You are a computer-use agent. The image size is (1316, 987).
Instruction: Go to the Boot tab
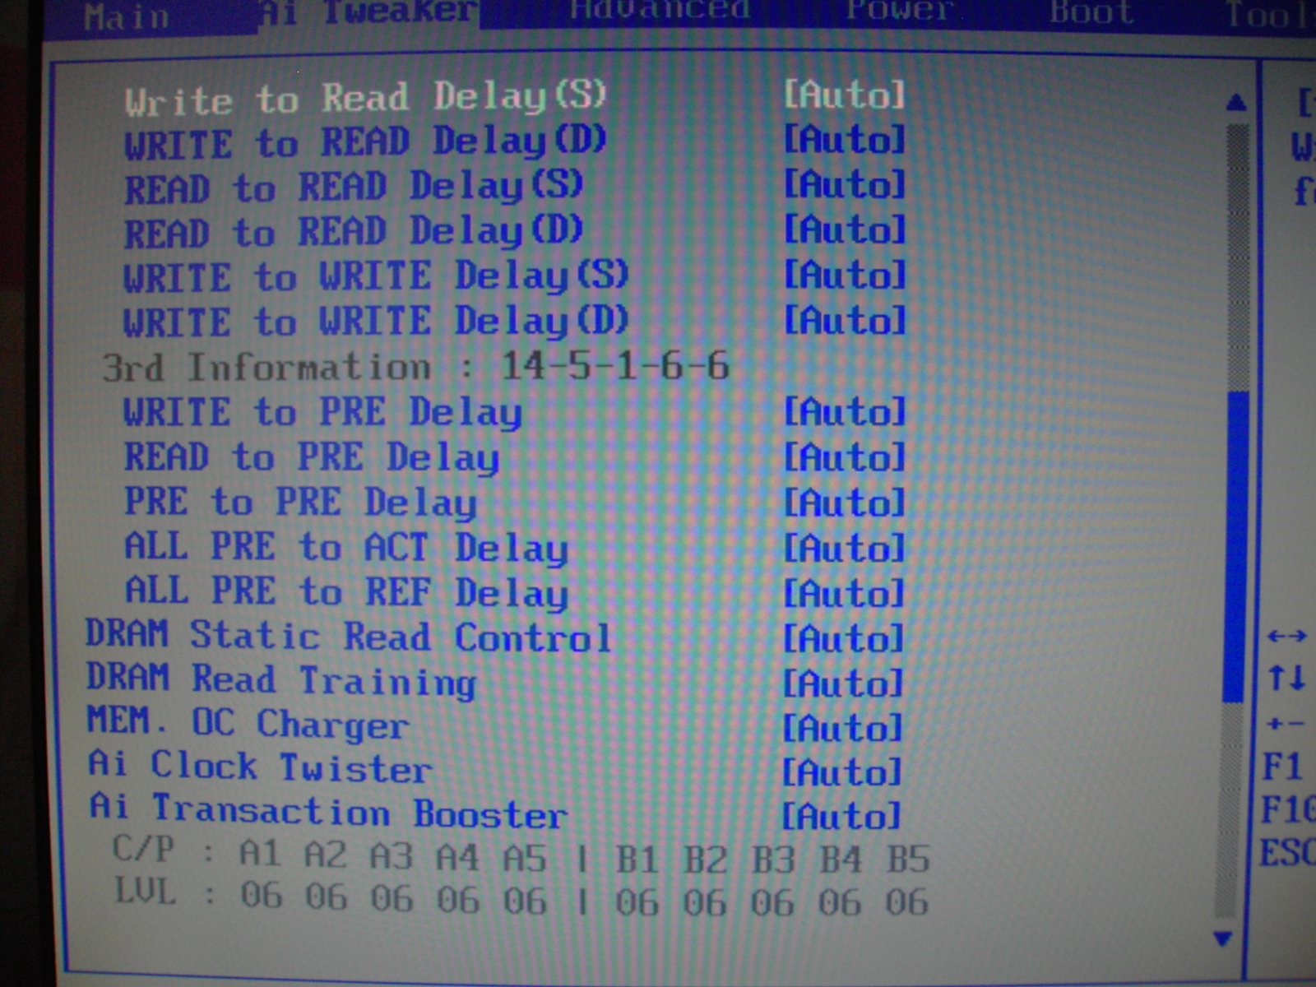(x=1091, y=12)
